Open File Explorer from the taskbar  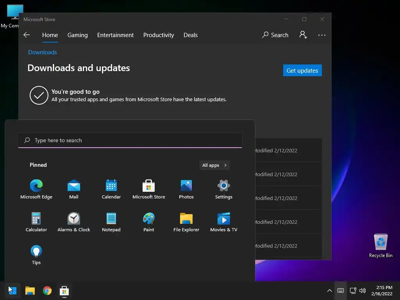(30, 291)
